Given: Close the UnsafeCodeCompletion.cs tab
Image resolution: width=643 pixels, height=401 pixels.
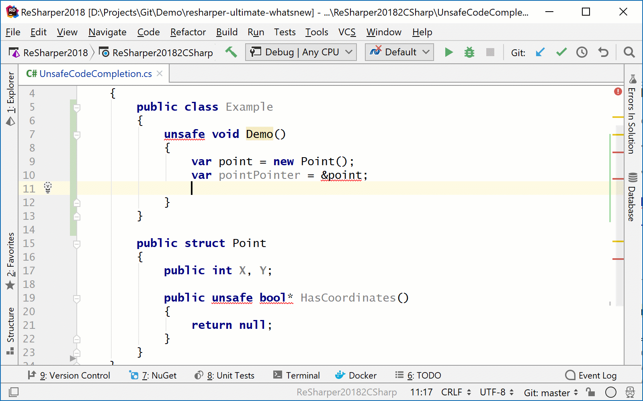Looking at the screenshot, I should tap(160, 73).
